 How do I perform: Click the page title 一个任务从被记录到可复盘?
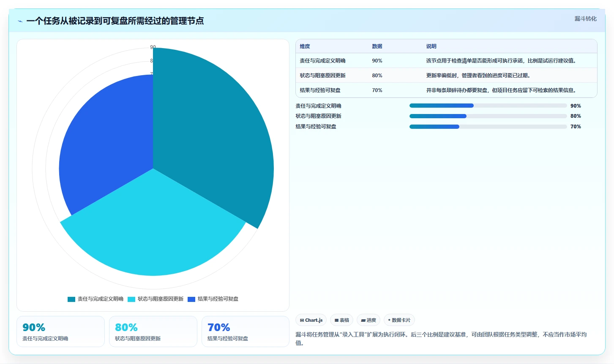coord(115,21)
